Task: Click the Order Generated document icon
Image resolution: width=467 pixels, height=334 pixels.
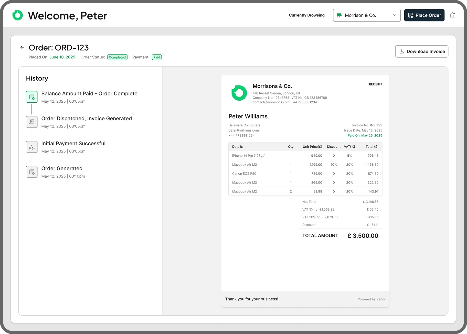Action: (31, 172)
